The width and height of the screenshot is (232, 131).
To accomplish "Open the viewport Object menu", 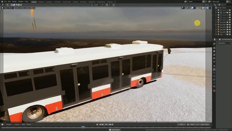I will (32, 8).
